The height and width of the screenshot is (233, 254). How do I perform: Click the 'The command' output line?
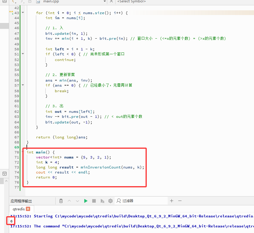132,226
